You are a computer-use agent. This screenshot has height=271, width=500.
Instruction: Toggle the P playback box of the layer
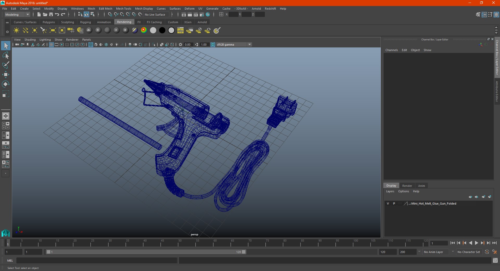tap(394, 204)
